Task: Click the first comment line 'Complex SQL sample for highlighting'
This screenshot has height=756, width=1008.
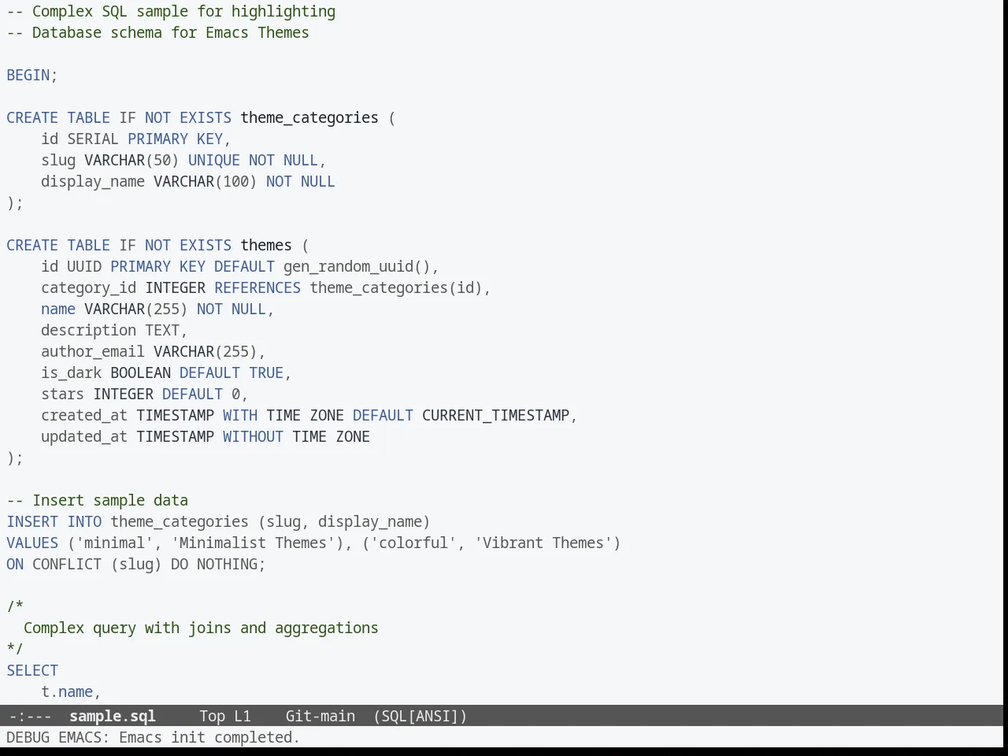Action: 171,11
